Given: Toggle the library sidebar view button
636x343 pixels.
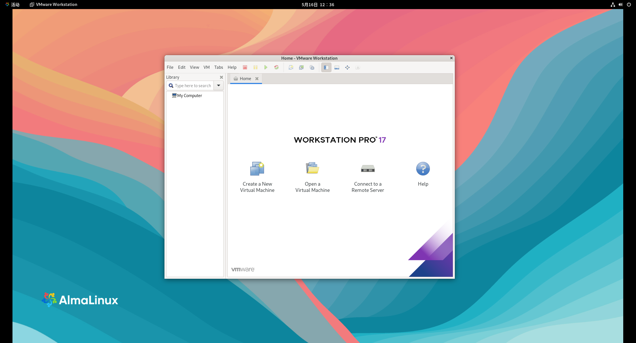Looking at the screenshot, I should [326, 67].
